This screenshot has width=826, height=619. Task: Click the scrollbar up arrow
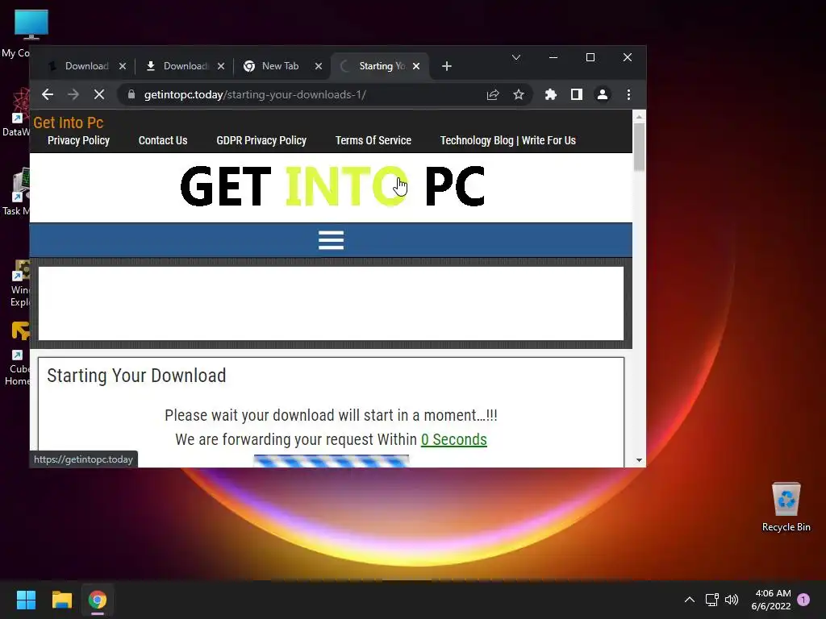pyautogui.click(x=639, y=117)
